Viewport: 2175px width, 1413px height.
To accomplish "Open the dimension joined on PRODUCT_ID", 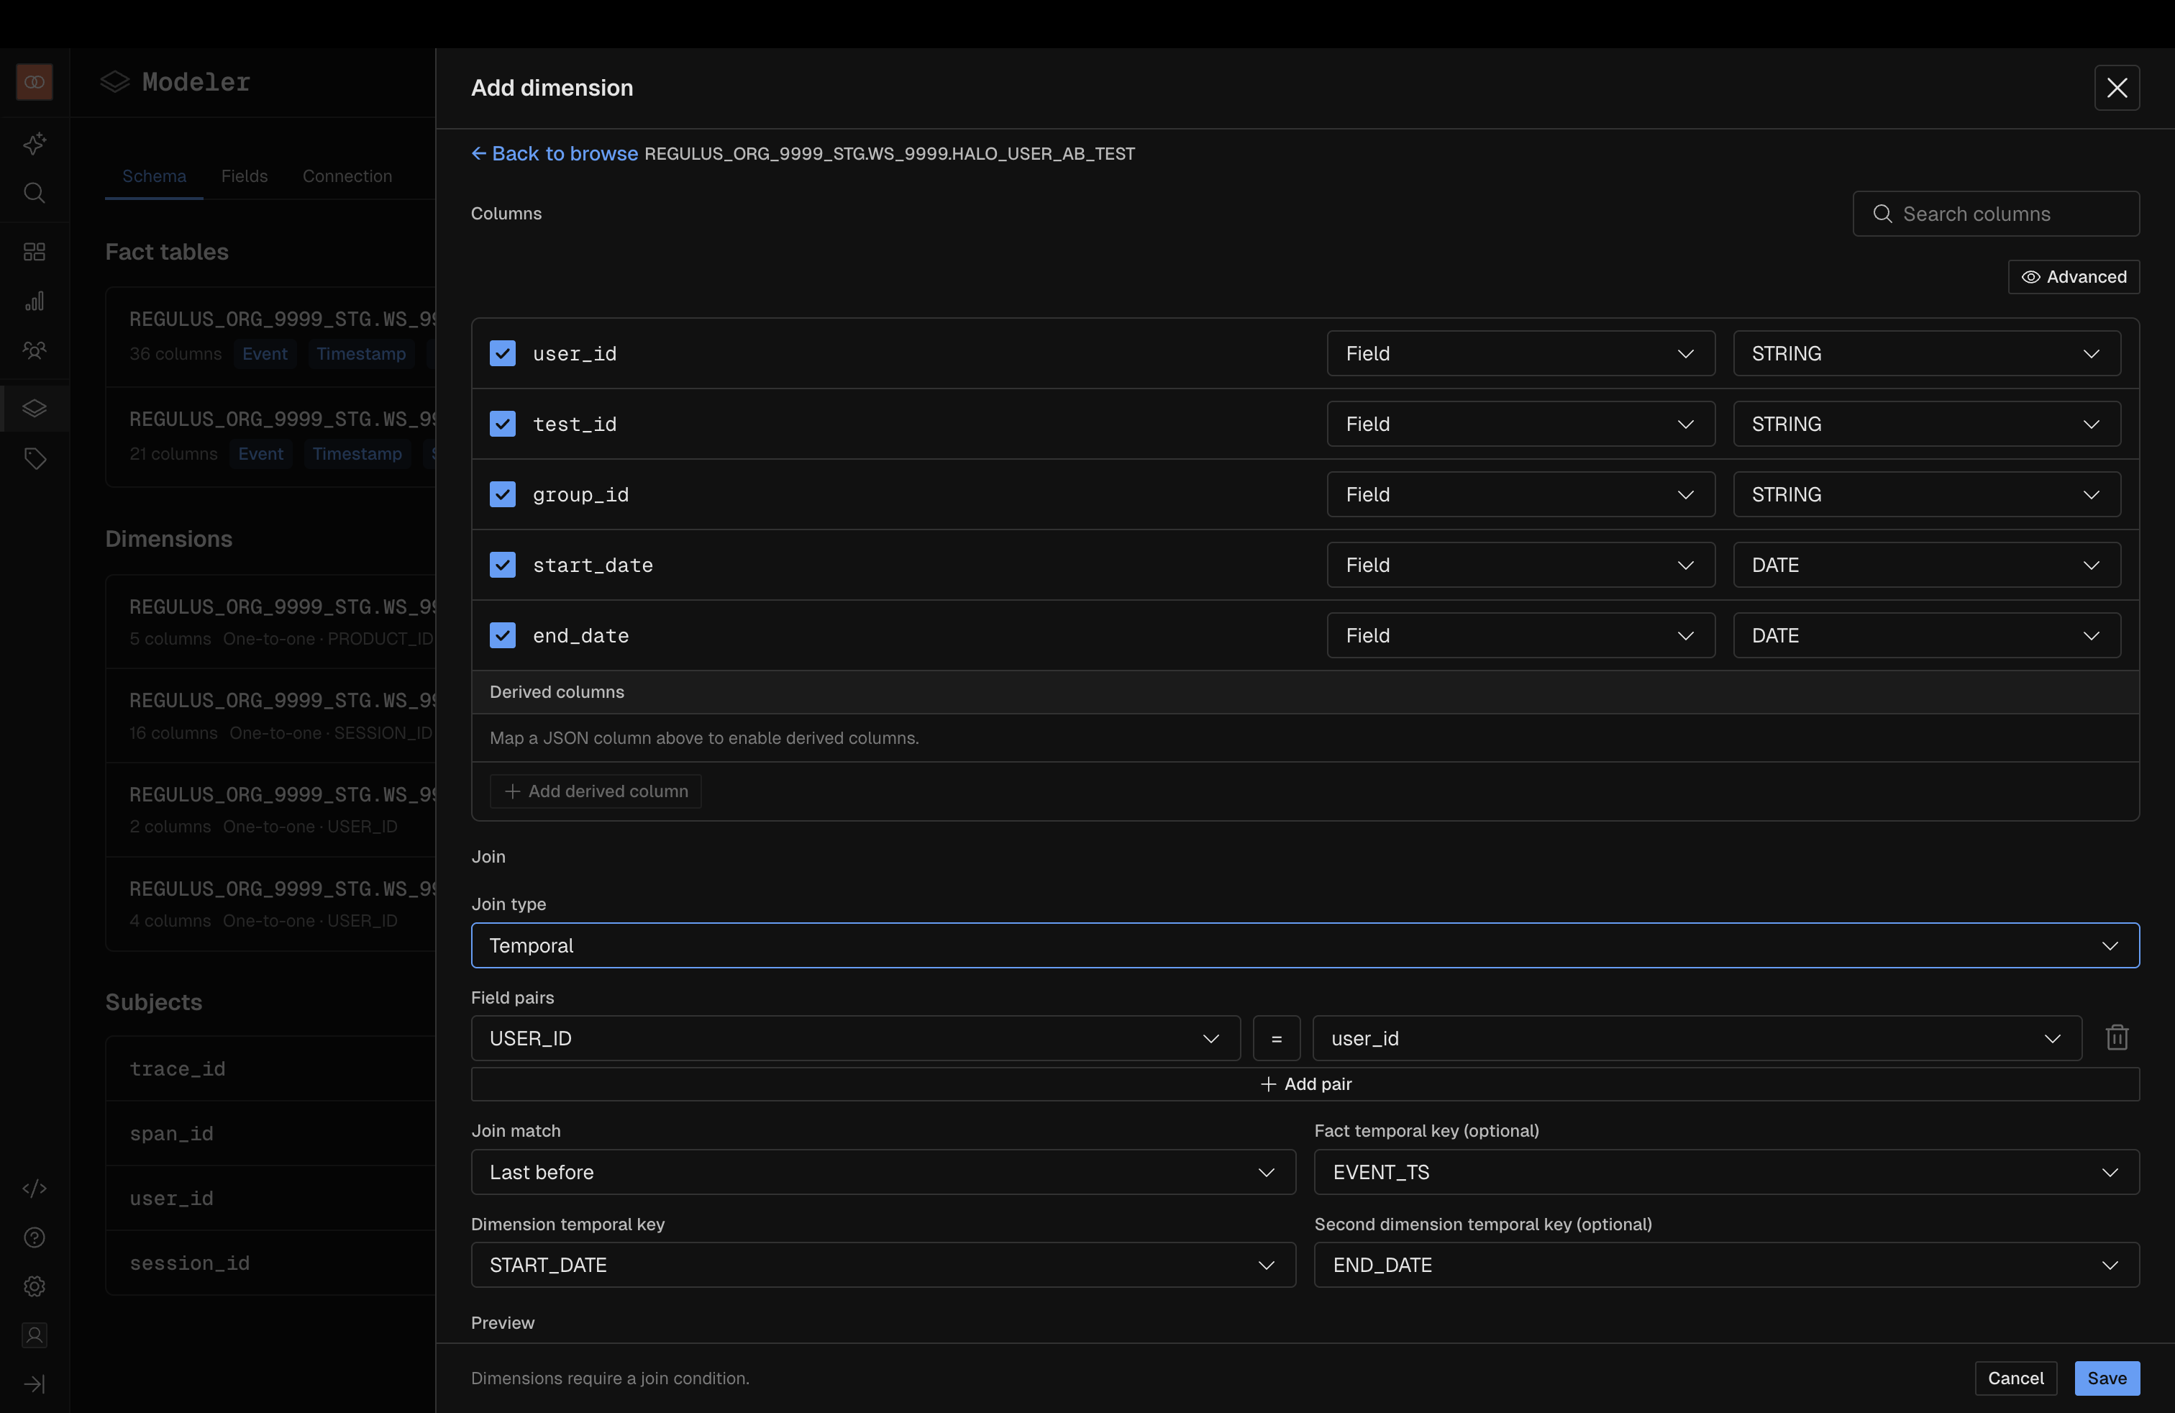I will tap(270, 622).
